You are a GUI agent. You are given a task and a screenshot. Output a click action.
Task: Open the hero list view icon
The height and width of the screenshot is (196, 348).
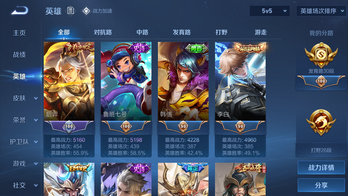point(71,10)
